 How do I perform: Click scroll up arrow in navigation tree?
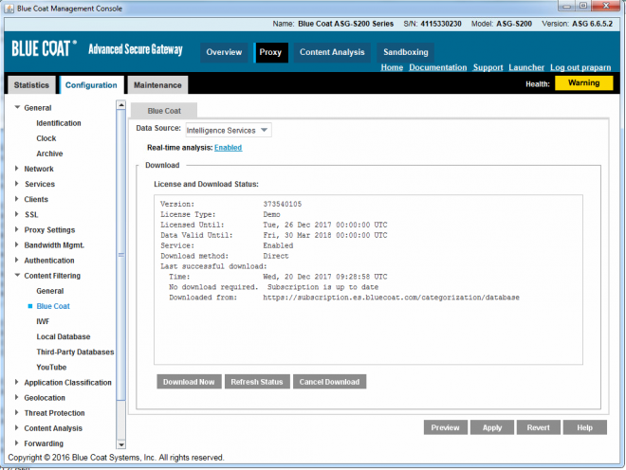tap(121, 104)
